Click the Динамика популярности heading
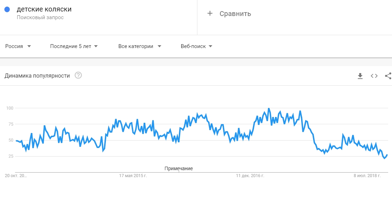392x198 pixels. pyautogui.click(x=37, y=76)
